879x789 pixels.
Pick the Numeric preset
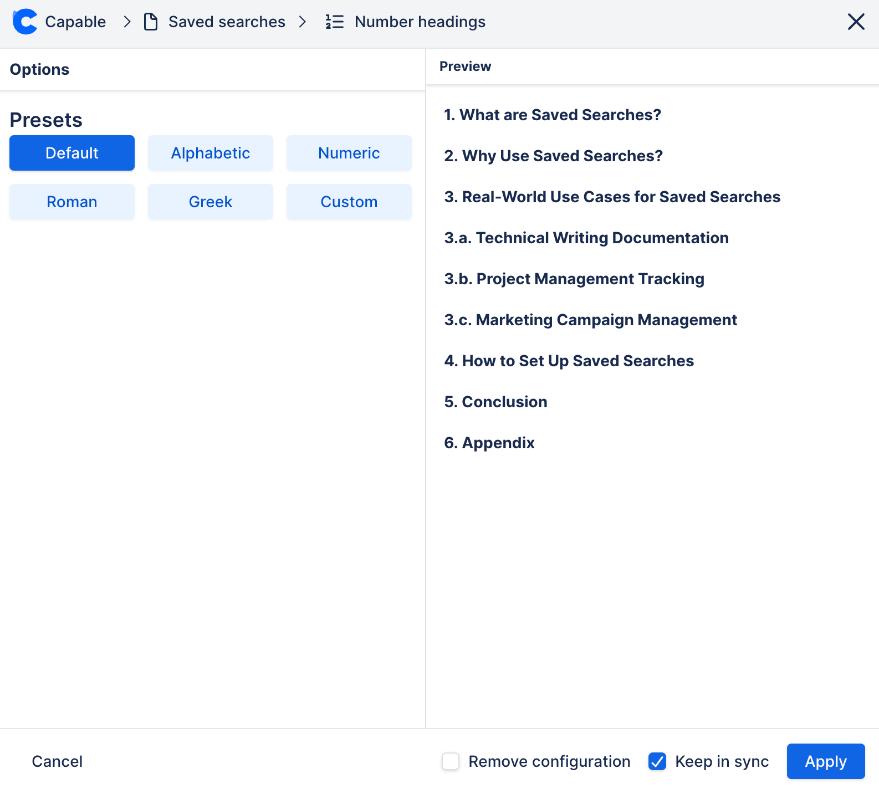point(349,153)
